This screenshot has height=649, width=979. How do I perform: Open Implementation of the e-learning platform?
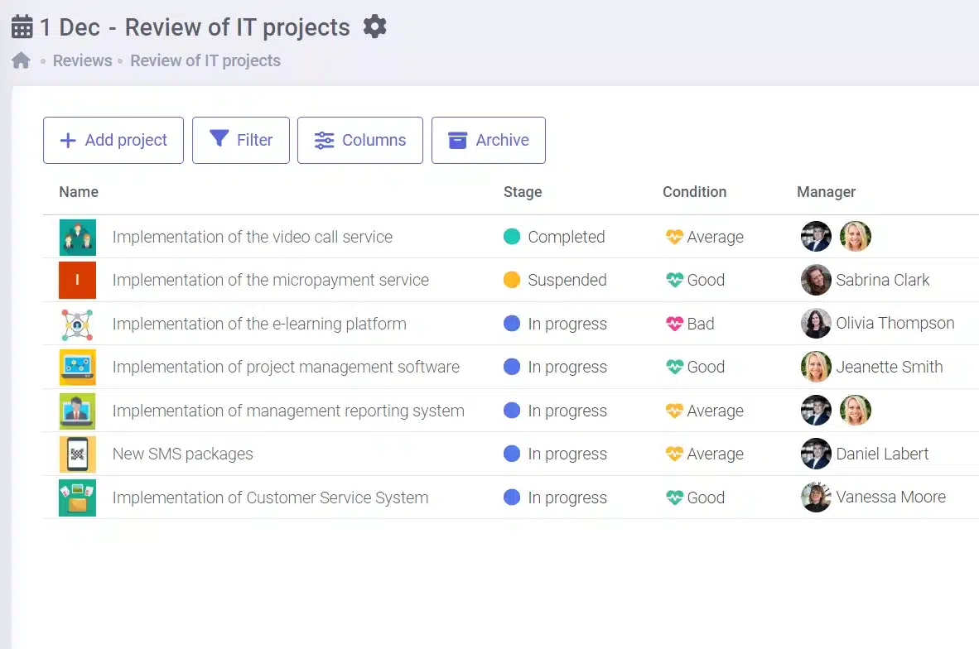tap(259, 324)
